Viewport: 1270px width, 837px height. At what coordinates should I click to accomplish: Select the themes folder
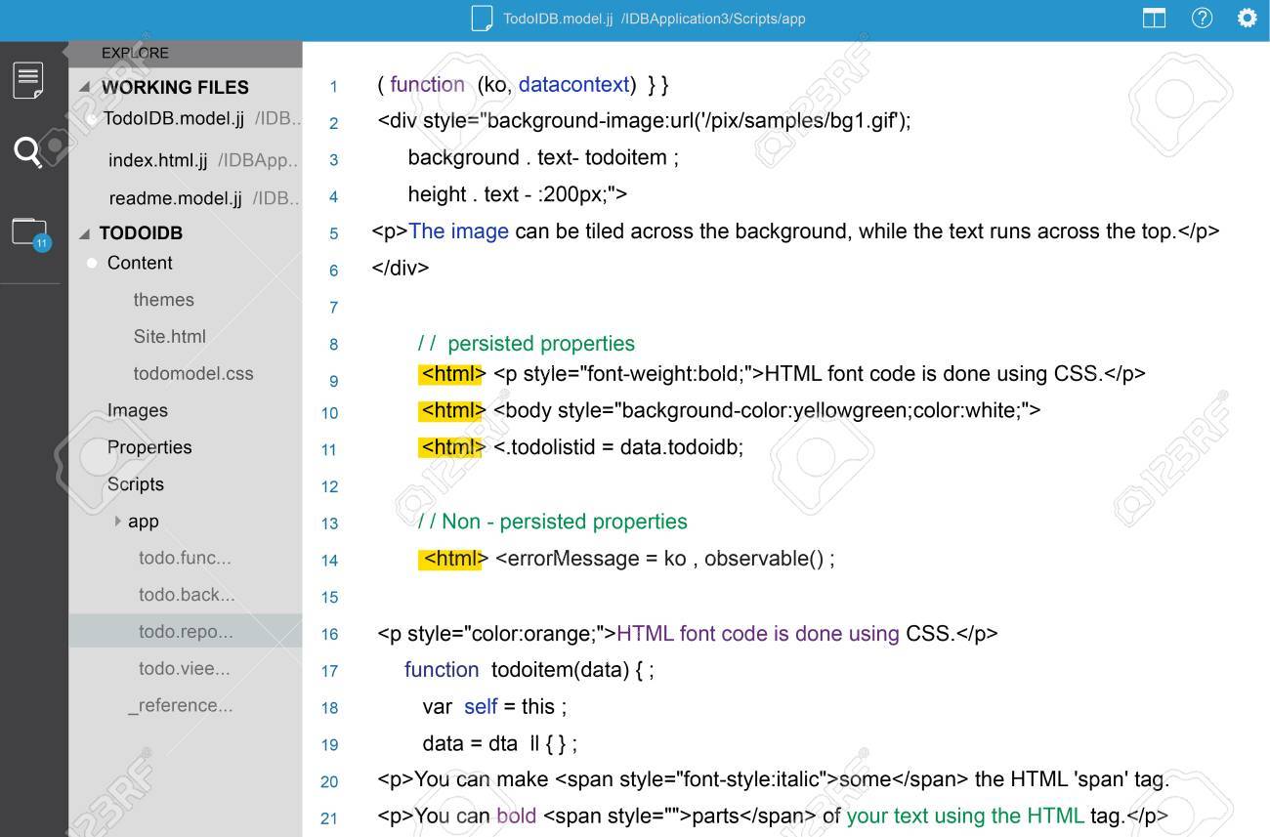[163, 300]
